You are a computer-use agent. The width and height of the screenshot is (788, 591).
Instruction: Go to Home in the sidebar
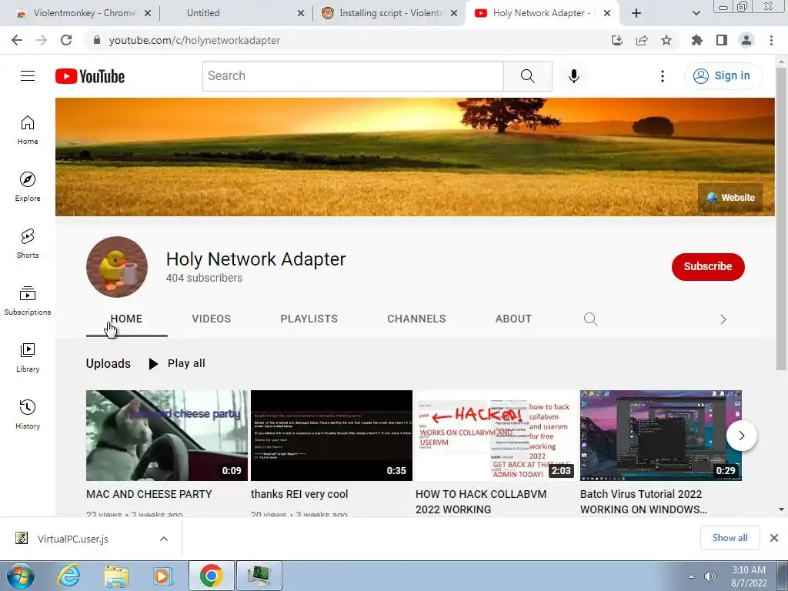click(x=28, y=129)
